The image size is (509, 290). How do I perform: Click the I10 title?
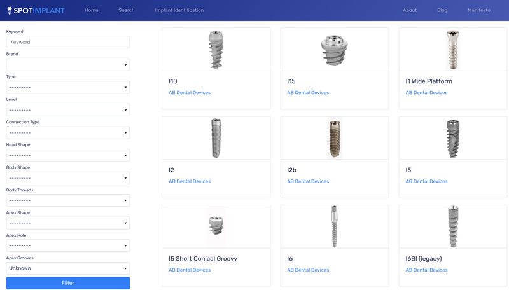(172, 81)
